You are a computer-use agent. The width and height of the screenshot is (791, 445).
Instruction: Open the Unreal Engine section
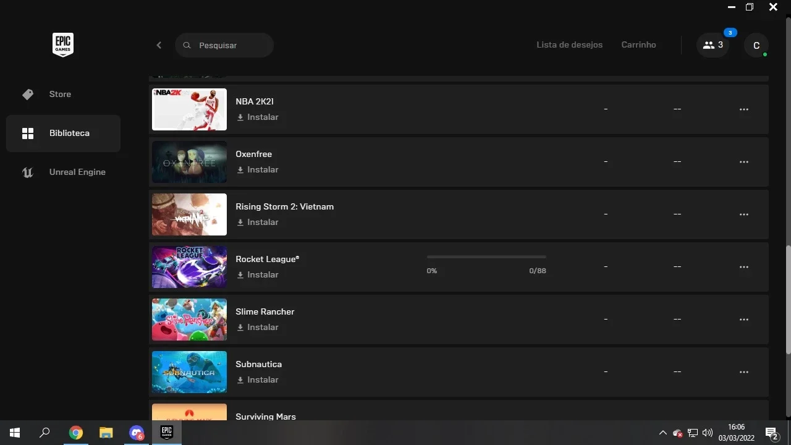[63, 172]
